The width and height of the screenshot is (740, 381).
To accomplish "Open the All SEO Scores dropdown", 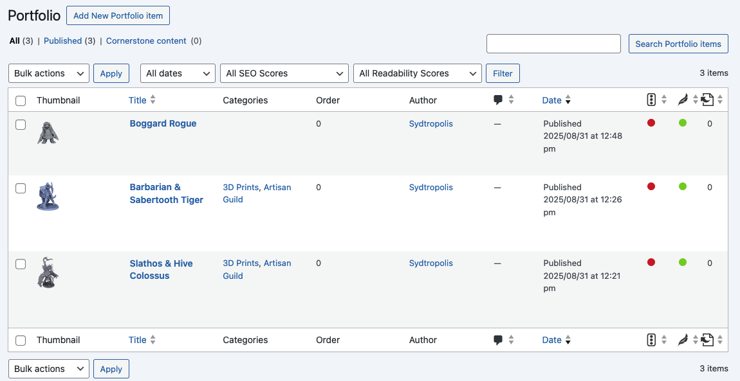I will [284, 73].
